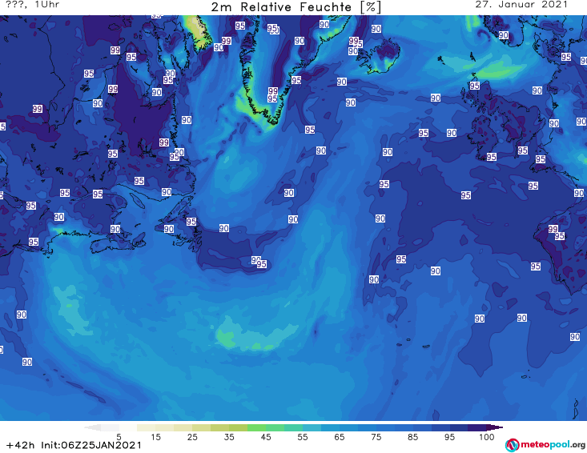Click the colorbar label '35'
This screenshot has width=587, height=453.
[229, 437]
